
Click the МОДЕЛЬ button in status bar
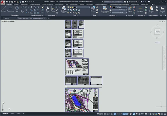[100, 114]
